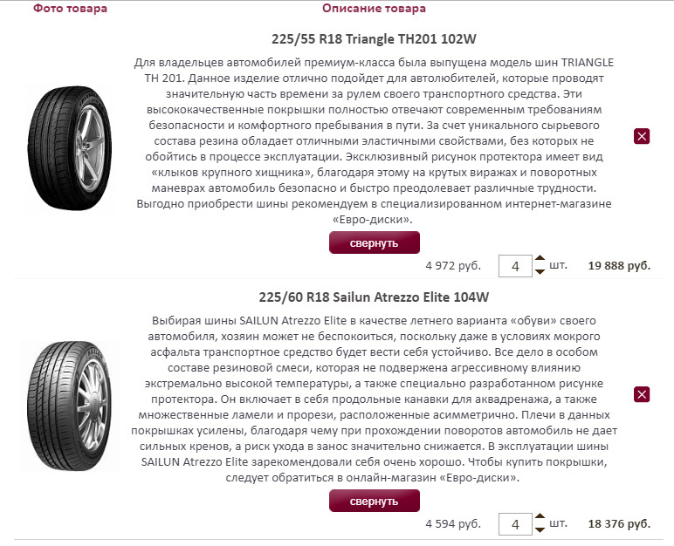The width and height of the screenshot is (674, 546).
Task: Remove Triangle TH201 tire from cart
Action: click(x=642, y=137)
